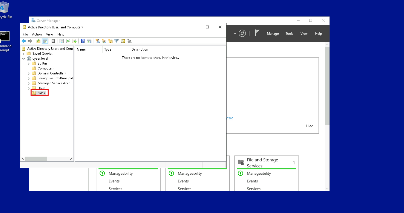404x213 pixels.
Task: Click Server Manager refresh circle icon
Action: [x=242, y=33]
